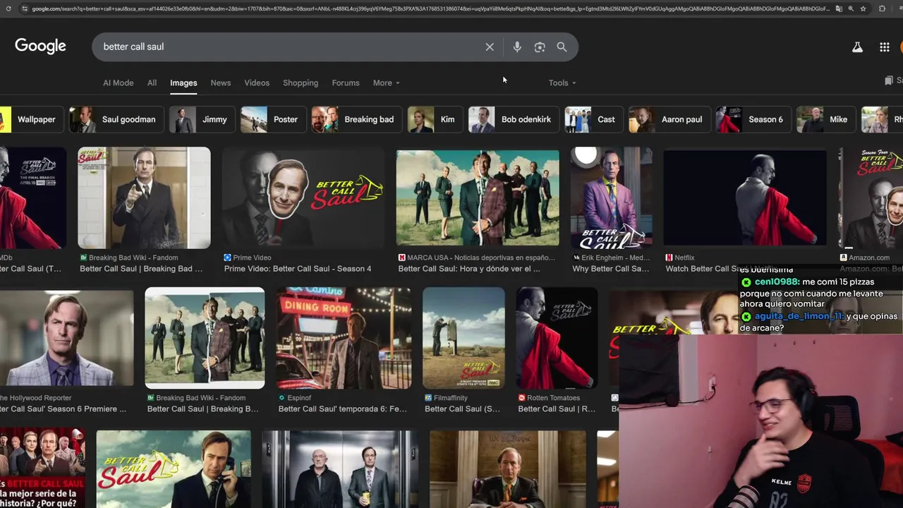Image resolution: width=903 pixels, height=508 pixels.
Task: Open search by image with the camera lens icon
Action: (540, 47)
